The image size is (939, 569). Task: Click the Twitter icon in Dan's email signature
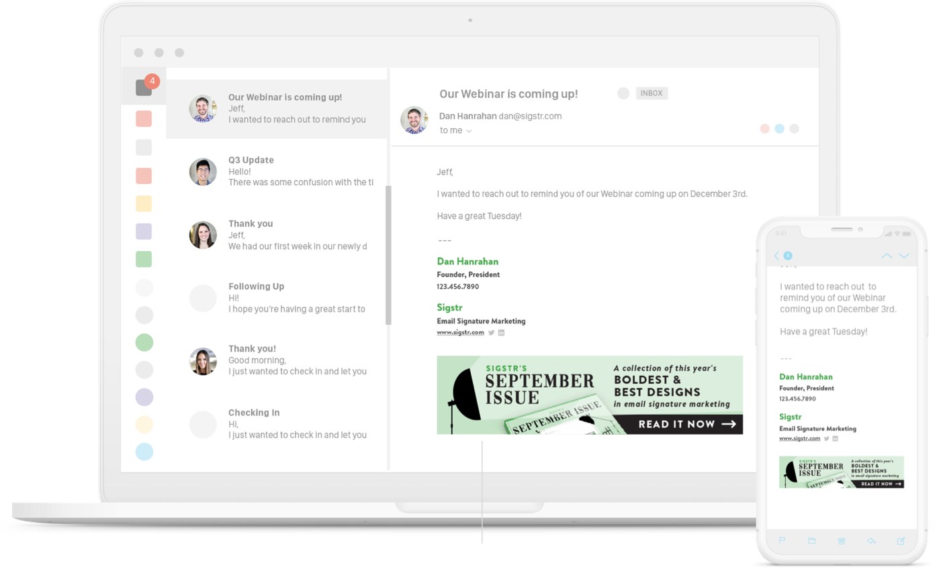click(491, 332)
